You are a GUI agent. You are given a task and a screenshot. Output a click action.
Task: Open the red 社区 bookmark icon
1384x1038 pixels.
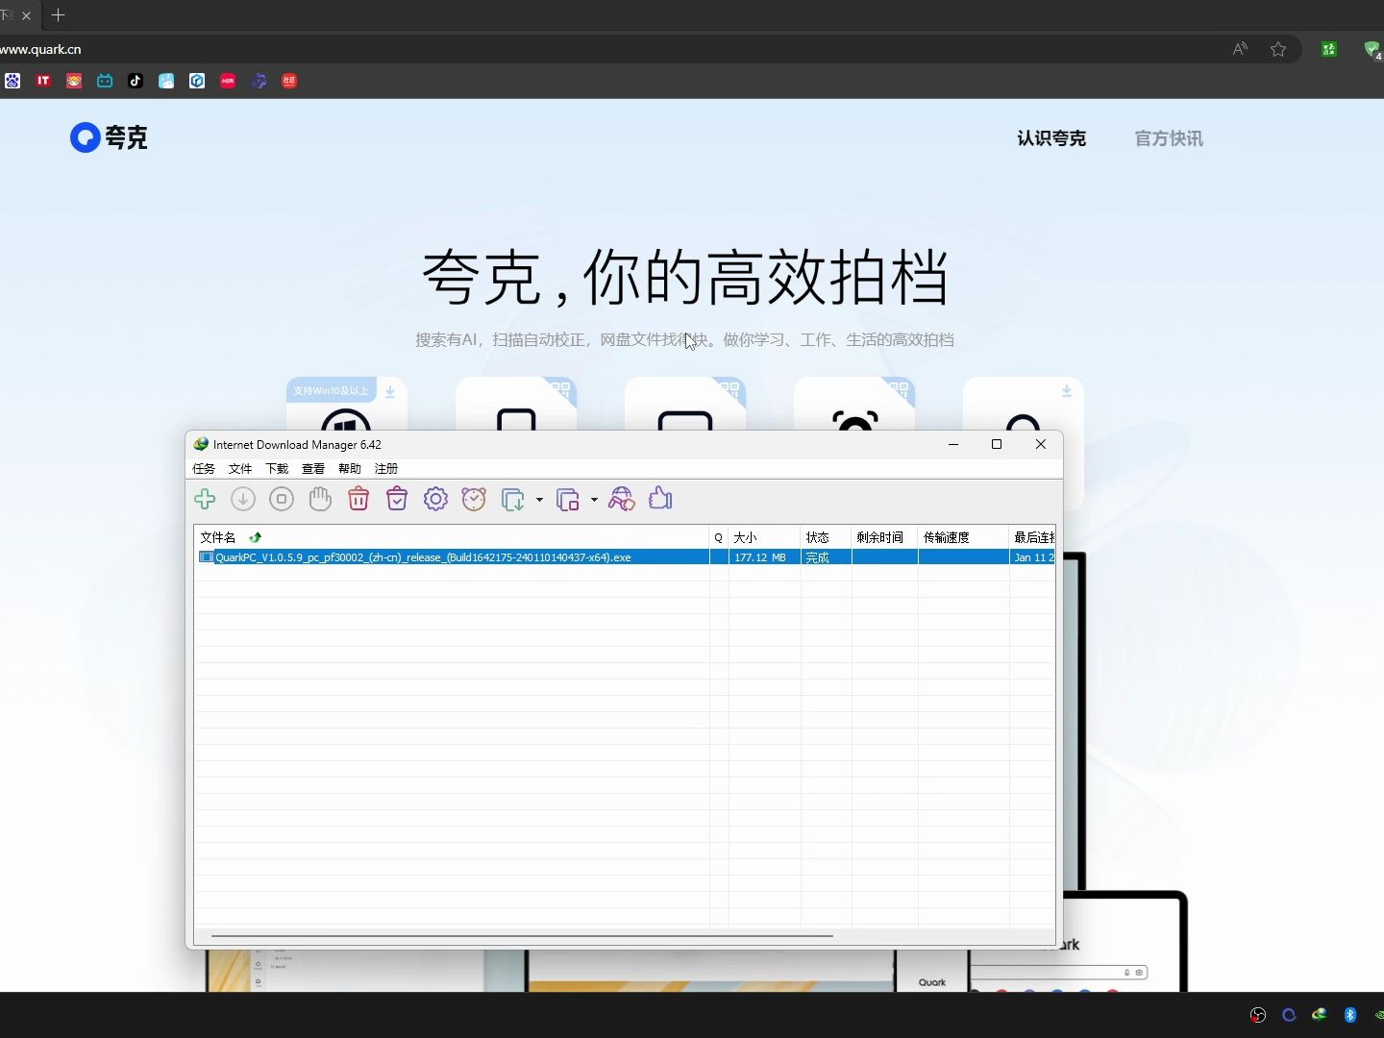pyautogui.click(x=289, y=81)
